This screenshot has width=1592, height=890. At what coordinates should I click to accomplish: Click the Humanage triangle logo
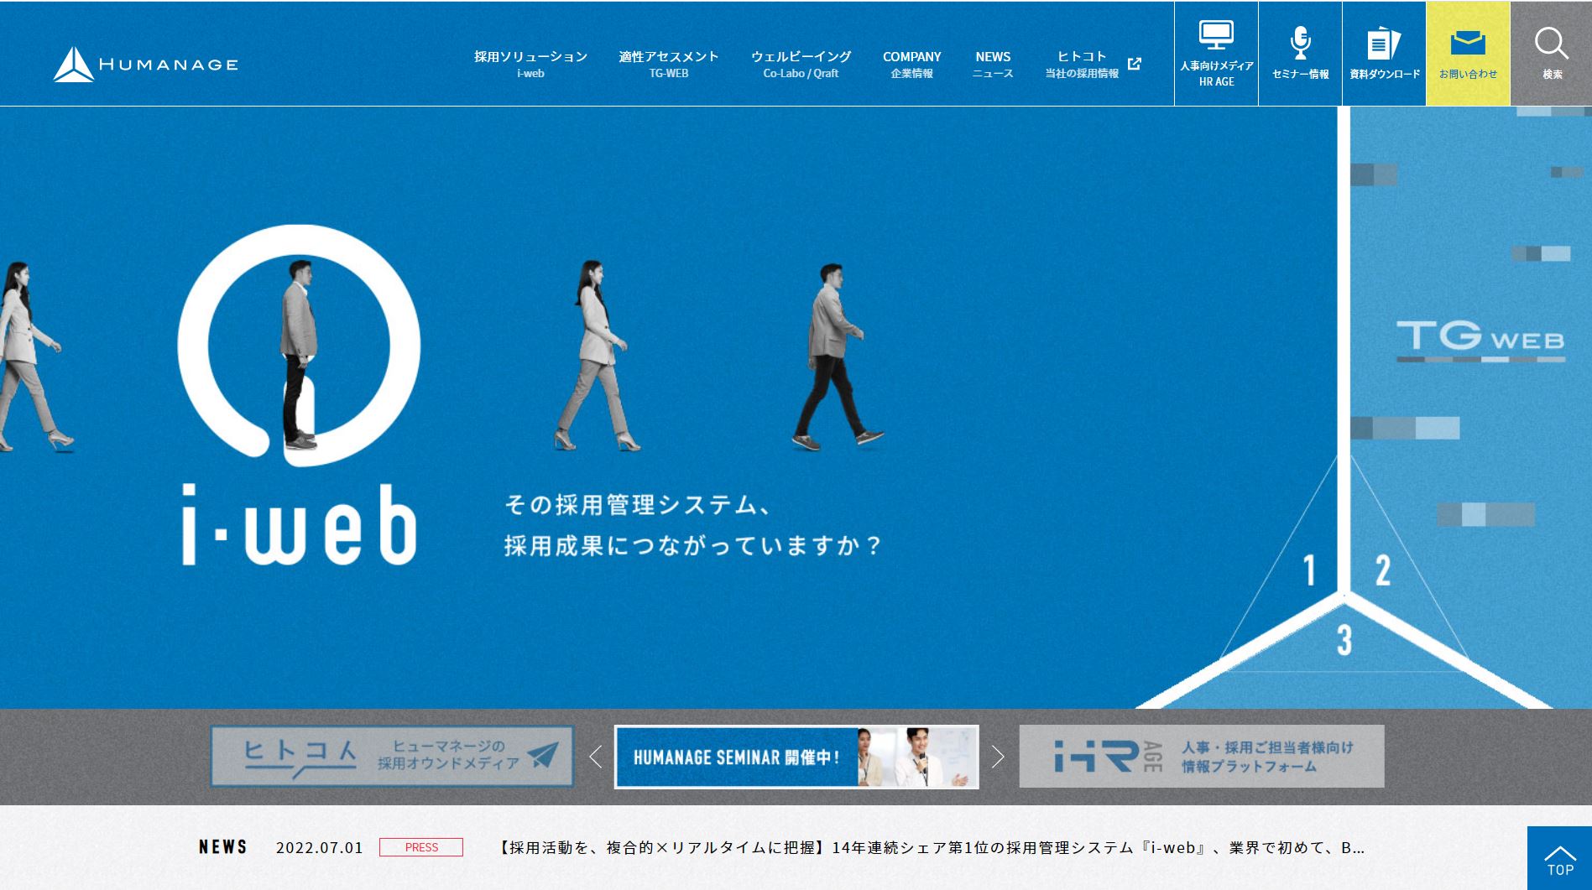tap(74, 65)
